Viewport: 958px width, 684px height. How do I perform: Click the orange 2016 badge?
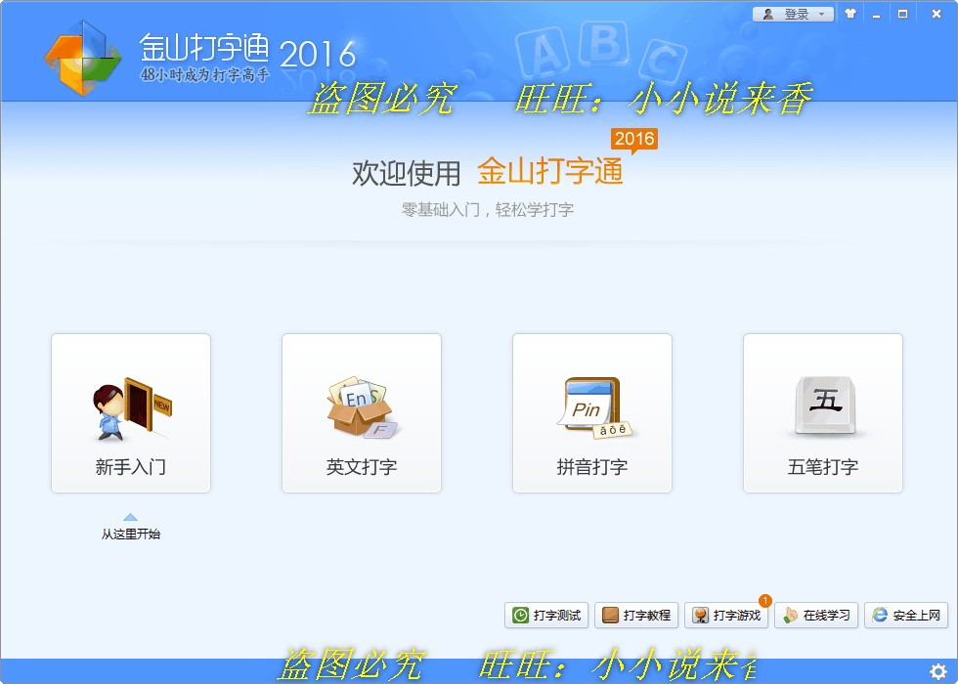pyautogui.click(x=634, y=140)
